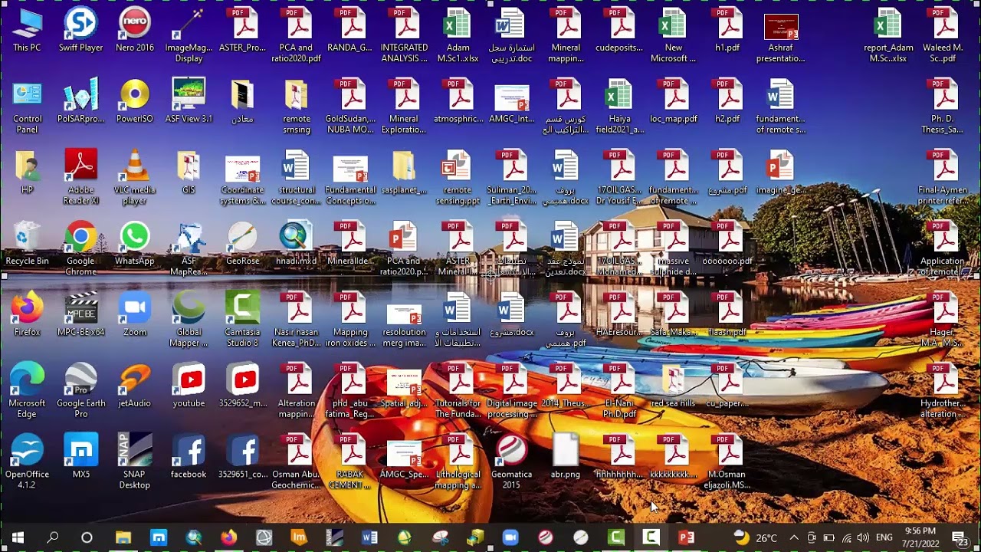Select the Recycle Bin icon
Image resolution: width=981 pixels, height=552 pixels.
(27, 244)
